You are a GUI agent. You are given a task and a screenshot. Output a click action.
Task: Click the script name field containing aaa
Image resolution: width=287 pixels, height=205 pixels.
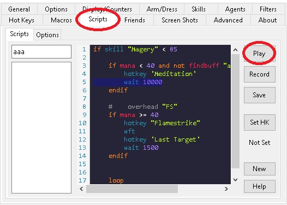tap(41, 52)
